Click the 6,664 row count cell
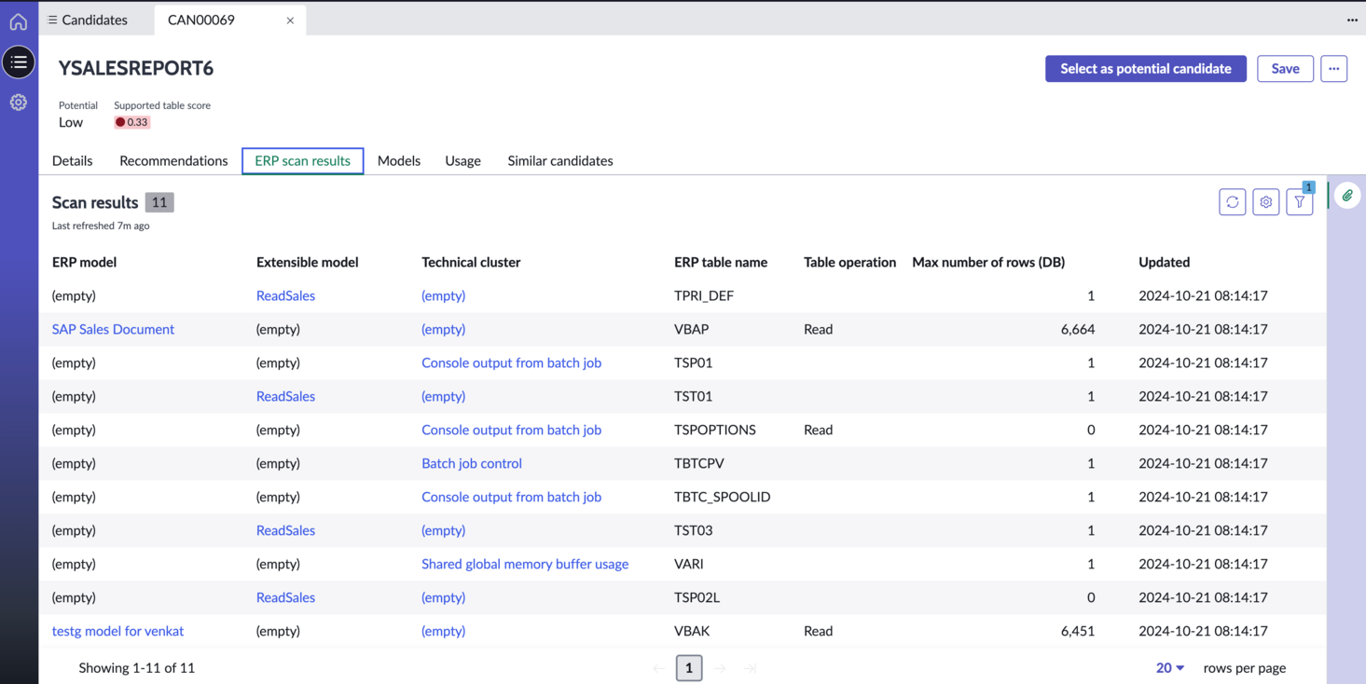This screenshot has height=684, width=1366. 1078,329
